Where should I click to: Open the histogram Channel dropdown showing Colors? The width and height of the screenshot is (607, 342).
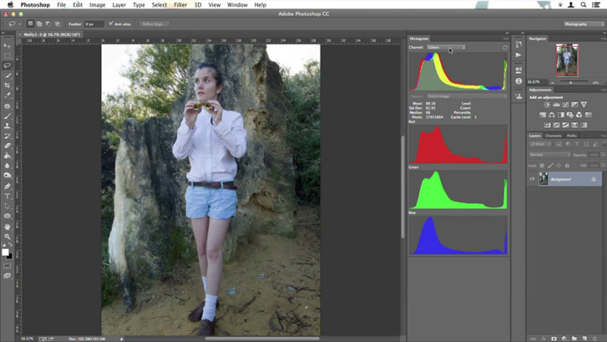[x=445, y=48]
